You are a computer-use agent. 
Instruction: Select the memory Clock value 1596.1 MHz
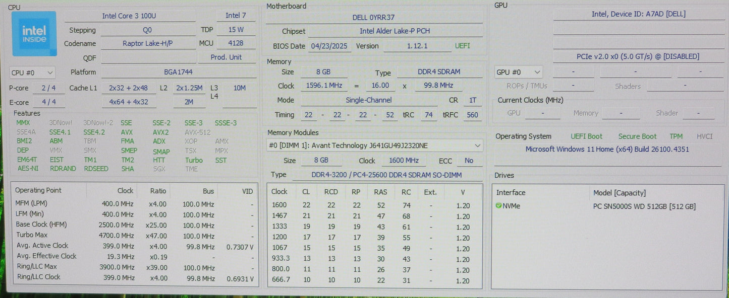(x=324, y=86)
